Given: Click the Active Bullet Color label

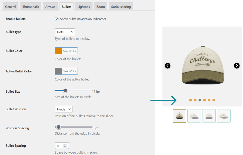Looking at the screenshot, I should [19, 71].
